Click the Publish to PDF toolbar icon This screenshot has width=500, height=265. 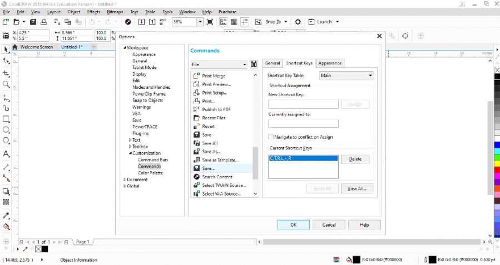point(163,22)
